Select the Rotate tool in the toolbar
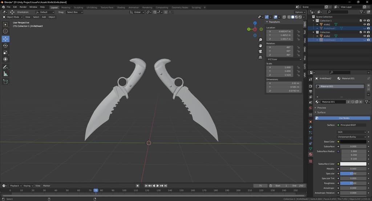Screen dimensions: 372x201 [x=5, y=46]
